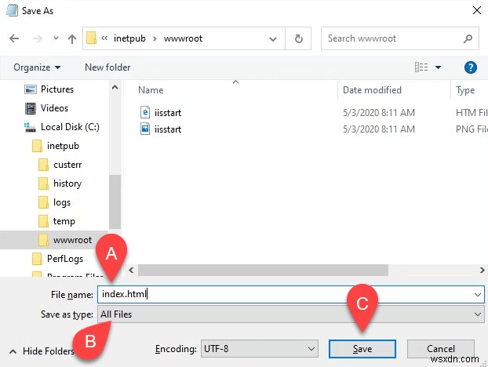The image size is (488, 367).
Task: Expand the File name dropdown arrow
Action: coord(478,294)
